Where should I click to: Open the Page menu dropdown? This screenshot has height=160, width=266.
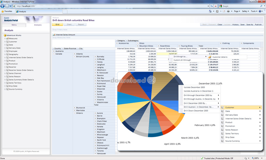coord(237,11)
